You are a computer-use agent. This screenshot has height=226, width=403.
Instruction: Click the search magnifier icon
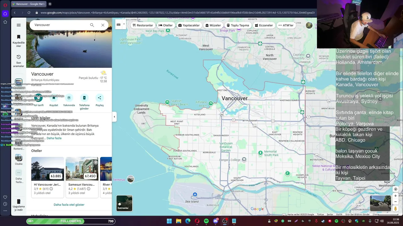(92, 25)
